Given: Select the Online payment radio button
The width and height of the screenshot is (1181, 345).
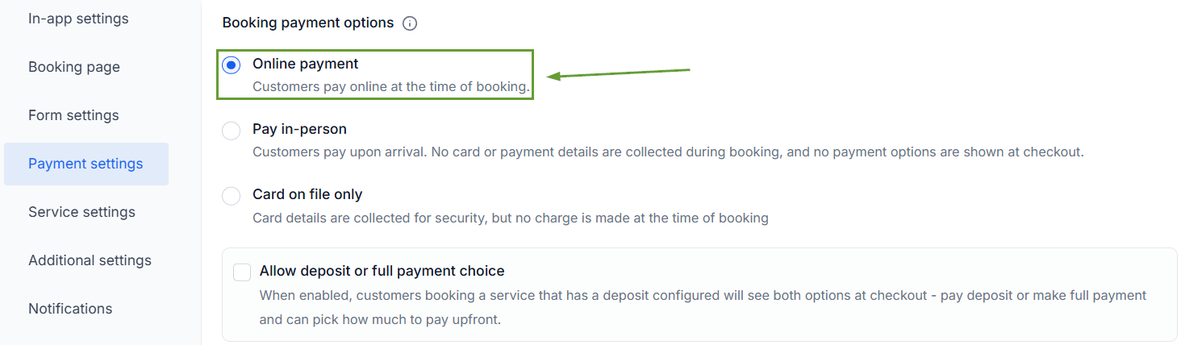Looking at the screenshot, I should (231, 64).
